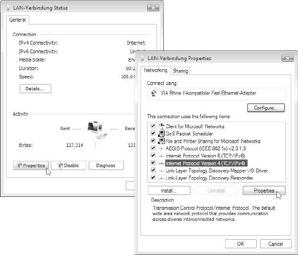Click the Configure... button

tap(266, 108)
